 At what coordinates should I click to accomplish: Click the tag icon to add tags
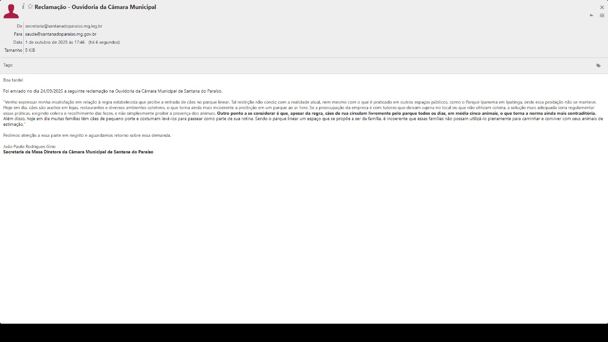[x=598, y=66]
